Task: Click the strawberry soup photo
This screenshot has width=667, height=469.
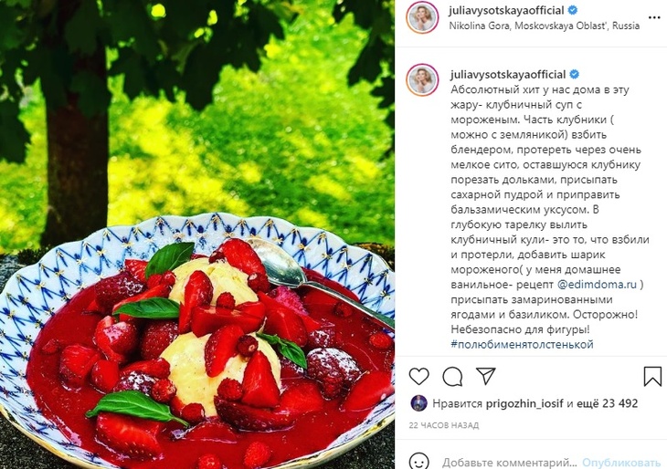Action: click(x=197, y=234)
